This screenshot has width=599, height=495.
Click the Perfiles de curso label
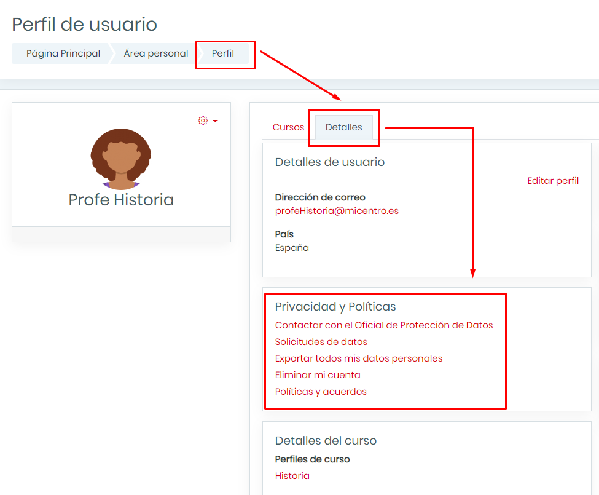pos(312,459)
